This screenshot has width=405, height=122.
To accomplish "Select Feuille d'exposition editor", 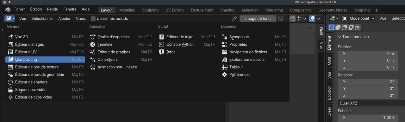I will (121, 37).
